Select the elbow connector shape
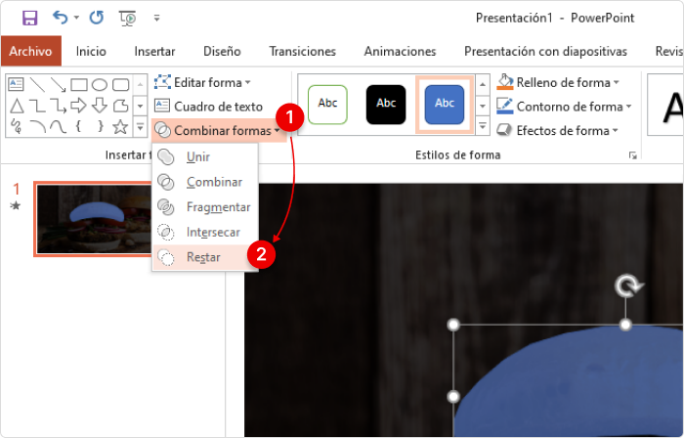 (x=37, y=106)
